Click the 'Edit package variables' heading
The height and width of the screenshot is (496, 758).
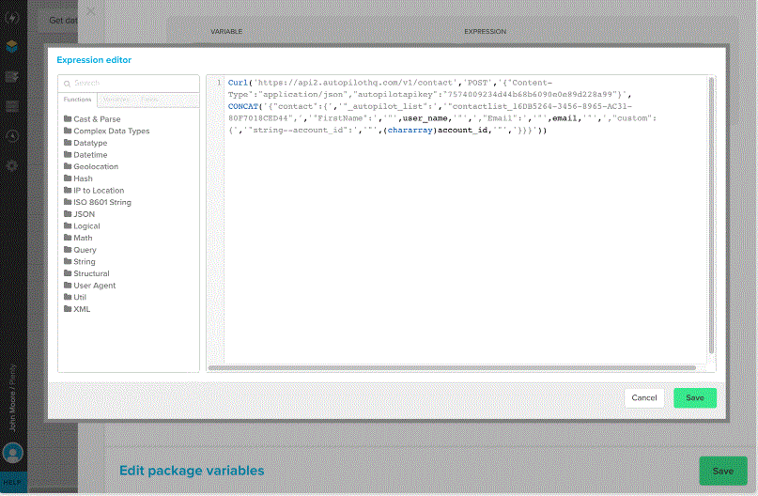192,471
